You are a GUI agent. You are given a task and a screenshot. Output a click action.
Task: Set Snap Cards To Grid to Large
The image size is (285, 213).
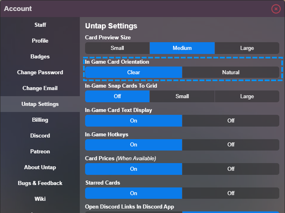point(247,97)
